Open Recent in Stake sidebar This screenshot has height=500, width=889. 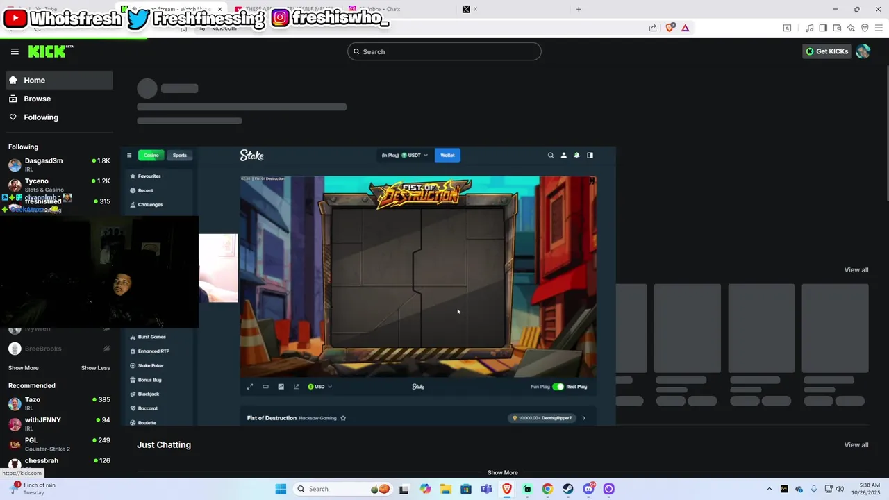click(x=145, y=190)
